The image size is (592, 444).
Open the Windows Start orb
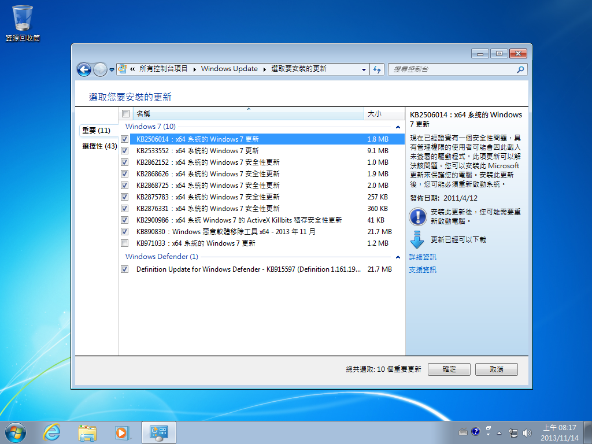point(16,432)
